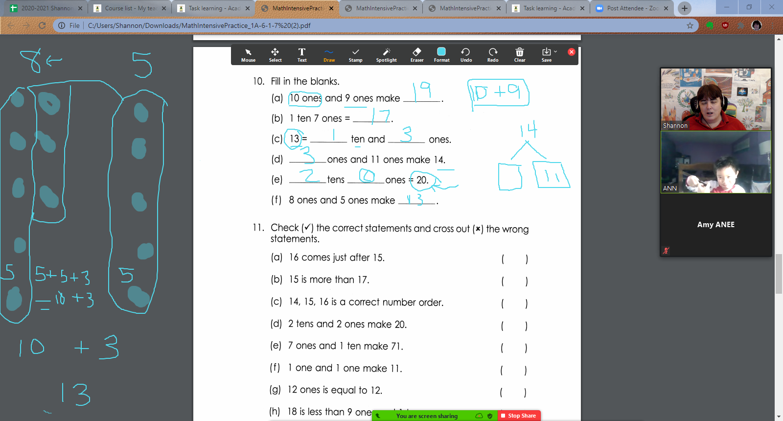Image resolution: width=783 pixels, height=421 pixels.
Task: Click text '7 ones and 1 ten make 71.'
Action: tap(345, 346)
